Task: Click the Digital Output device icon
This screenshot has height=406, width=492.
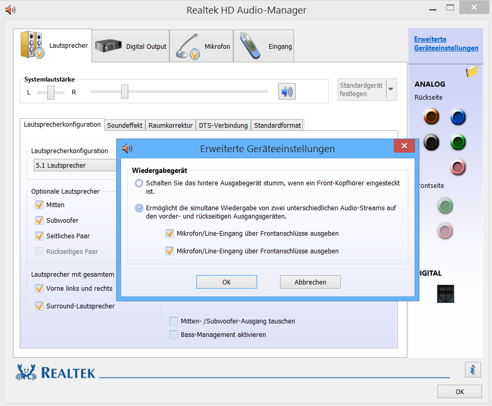Action: click(108, 46)
